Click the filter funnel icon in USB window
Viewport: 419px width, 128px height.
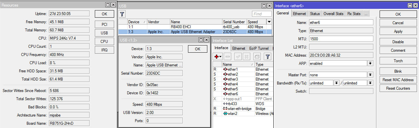[x=122, y=14]
